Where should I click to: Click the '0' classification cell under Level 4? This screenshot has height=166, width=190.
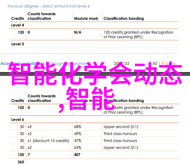point(29,32)
